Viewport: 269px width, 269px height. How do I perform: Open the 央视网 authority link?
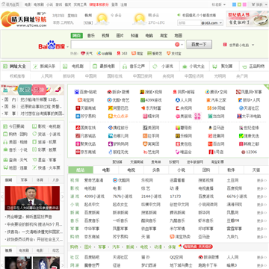tap(168, 76)
